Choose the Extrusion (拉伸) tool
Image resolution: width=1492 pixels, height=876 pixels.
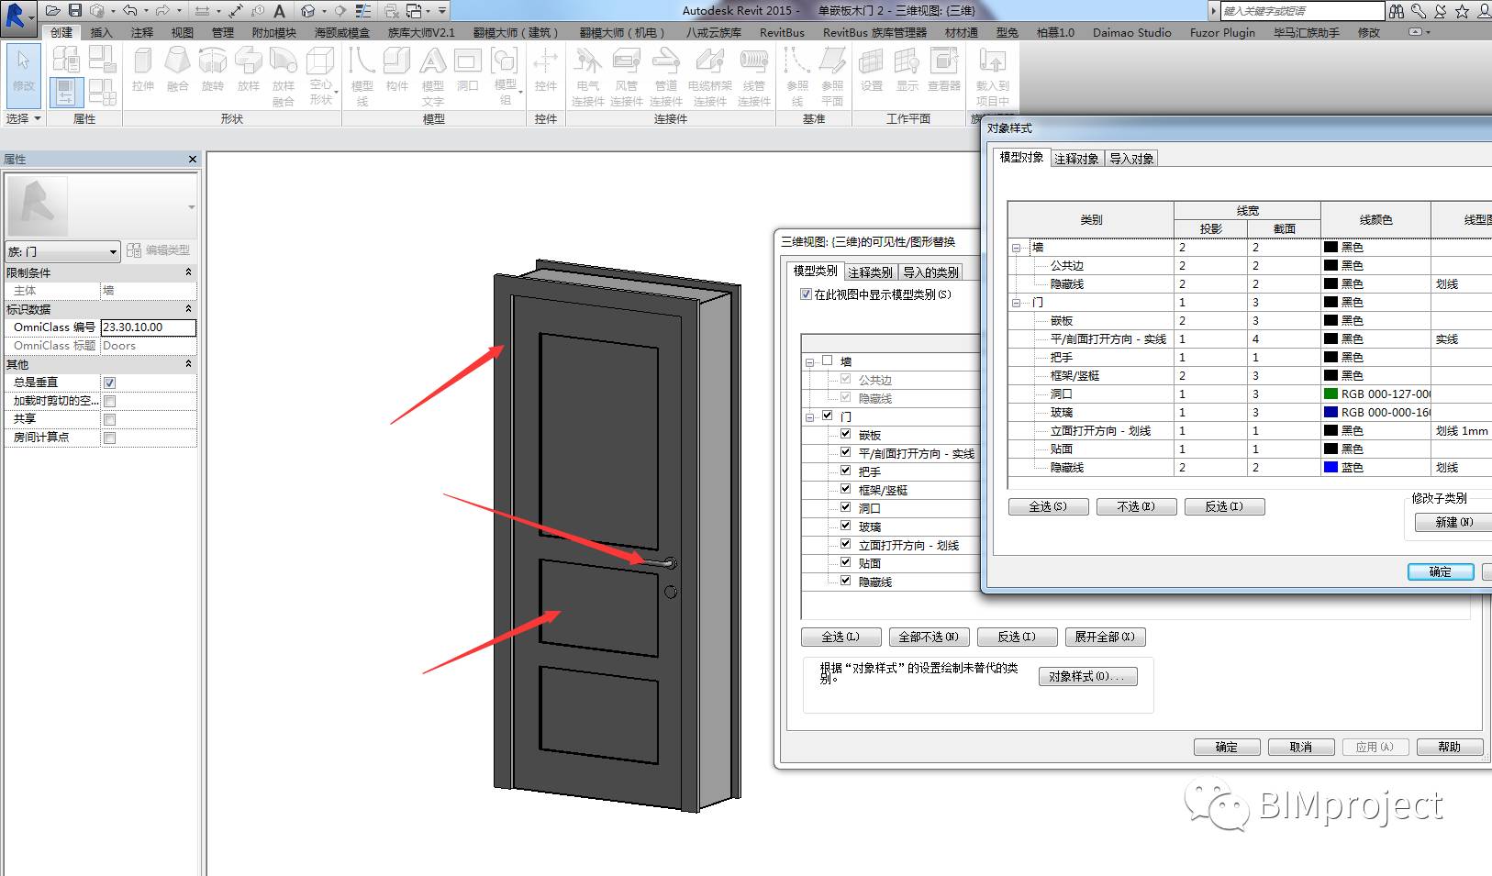(142, 70)
